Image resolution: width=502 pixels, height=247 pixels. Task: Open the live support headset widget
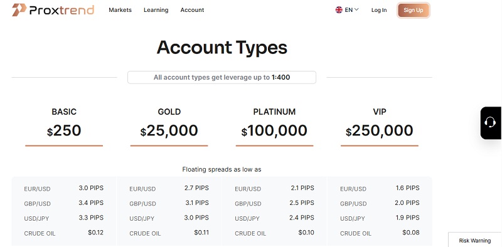491,123
